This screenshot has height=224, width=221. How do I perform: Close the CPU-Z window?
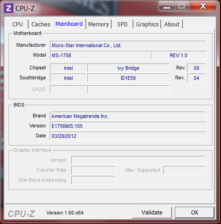[203, 6]
